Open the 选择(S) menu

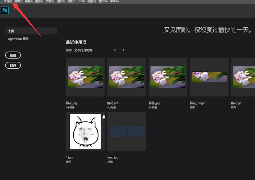[60, 1]
